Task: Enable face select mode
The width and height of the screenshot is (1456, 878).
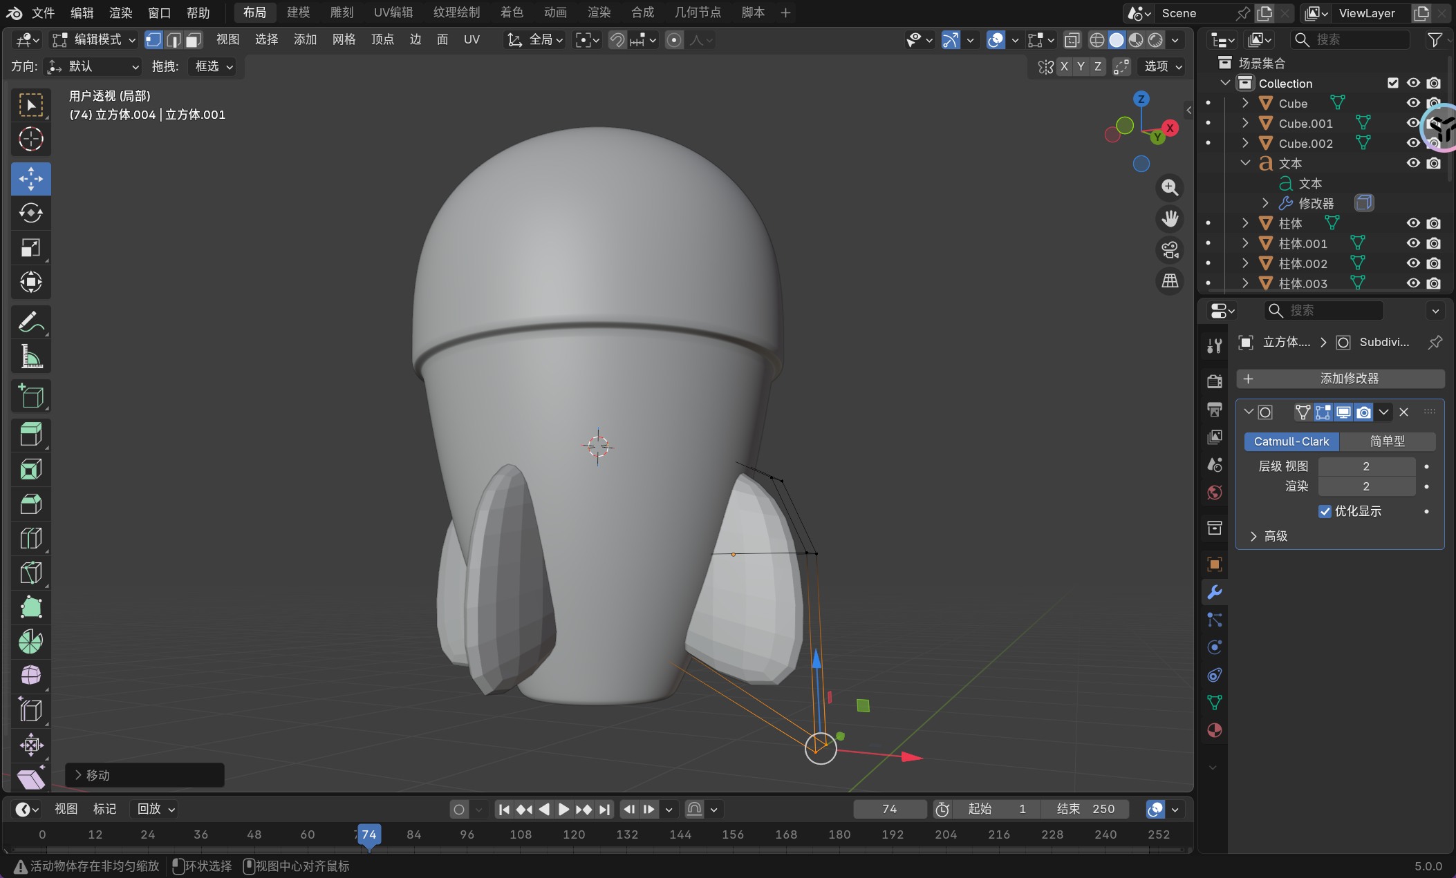Action: click(194, 40)
